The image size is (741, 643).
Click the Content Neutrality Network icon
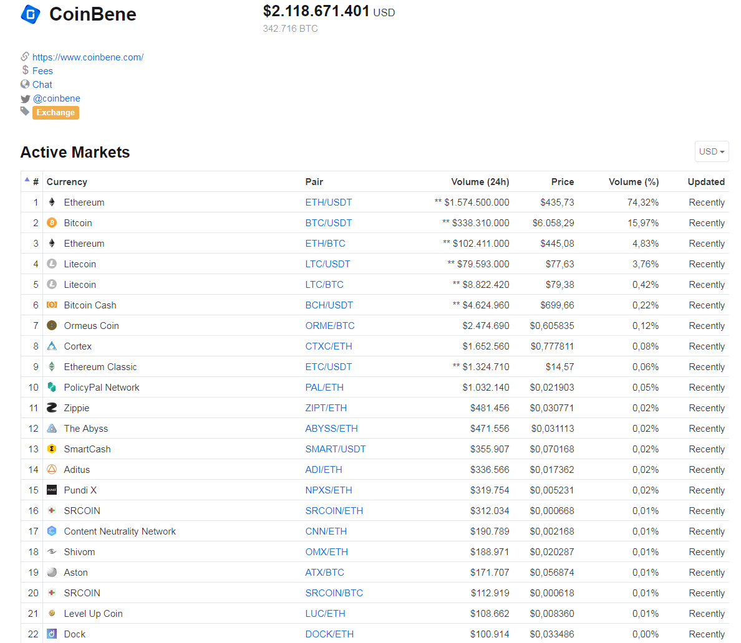click(x=52, y=531)
